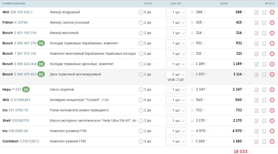The width and height of the screenshot is (278, 154).
Task: Click the НАИМЕНОВАНИЕ column header
Action: click(x=14, y=3)
